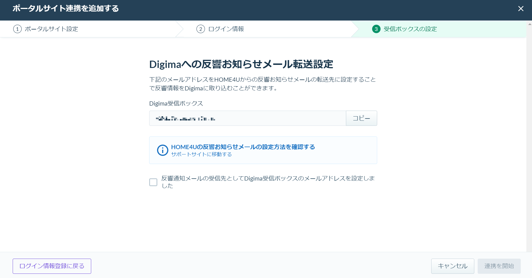Click the 連携を開始 button
Image resolution: width=532 pixels, height=278 pixels.
coord(499,266)
